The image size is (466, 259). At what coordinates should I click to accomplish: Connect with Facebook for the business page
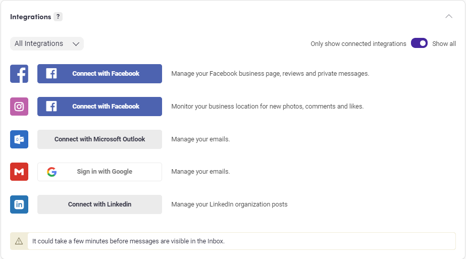(x=99, y=74)
